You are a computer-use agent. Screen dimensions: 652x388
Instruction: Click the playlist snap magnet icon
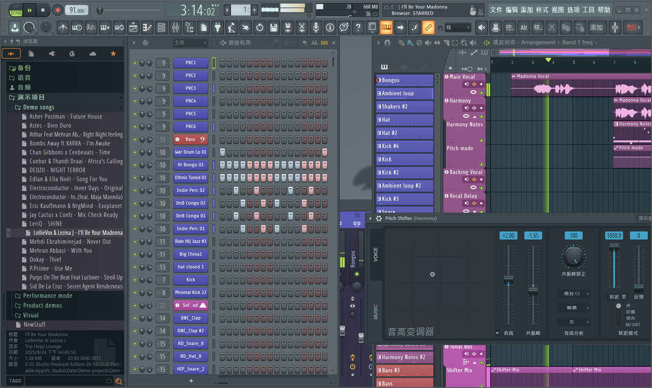point(387,43)
